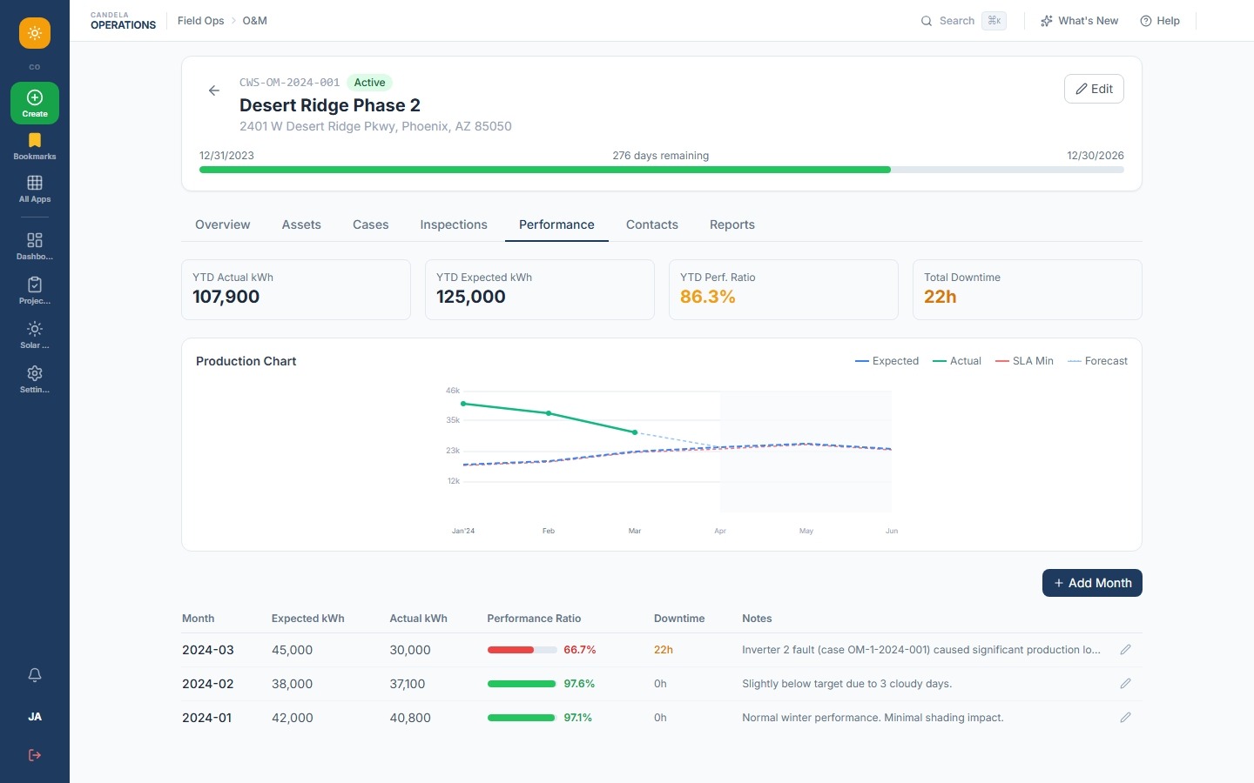
Task: Open the Solar module icon
Action: pos(35,335)
